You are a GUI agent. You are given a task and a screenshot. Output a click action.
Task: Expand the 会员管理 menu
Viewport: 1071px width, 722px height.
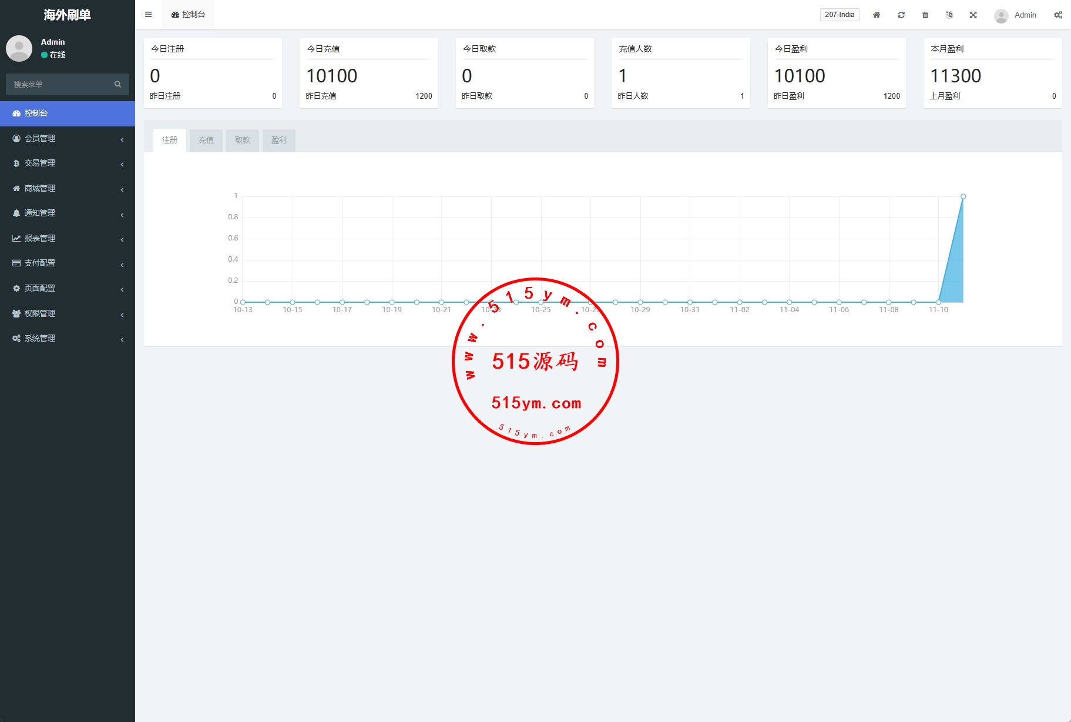point(67,138)
